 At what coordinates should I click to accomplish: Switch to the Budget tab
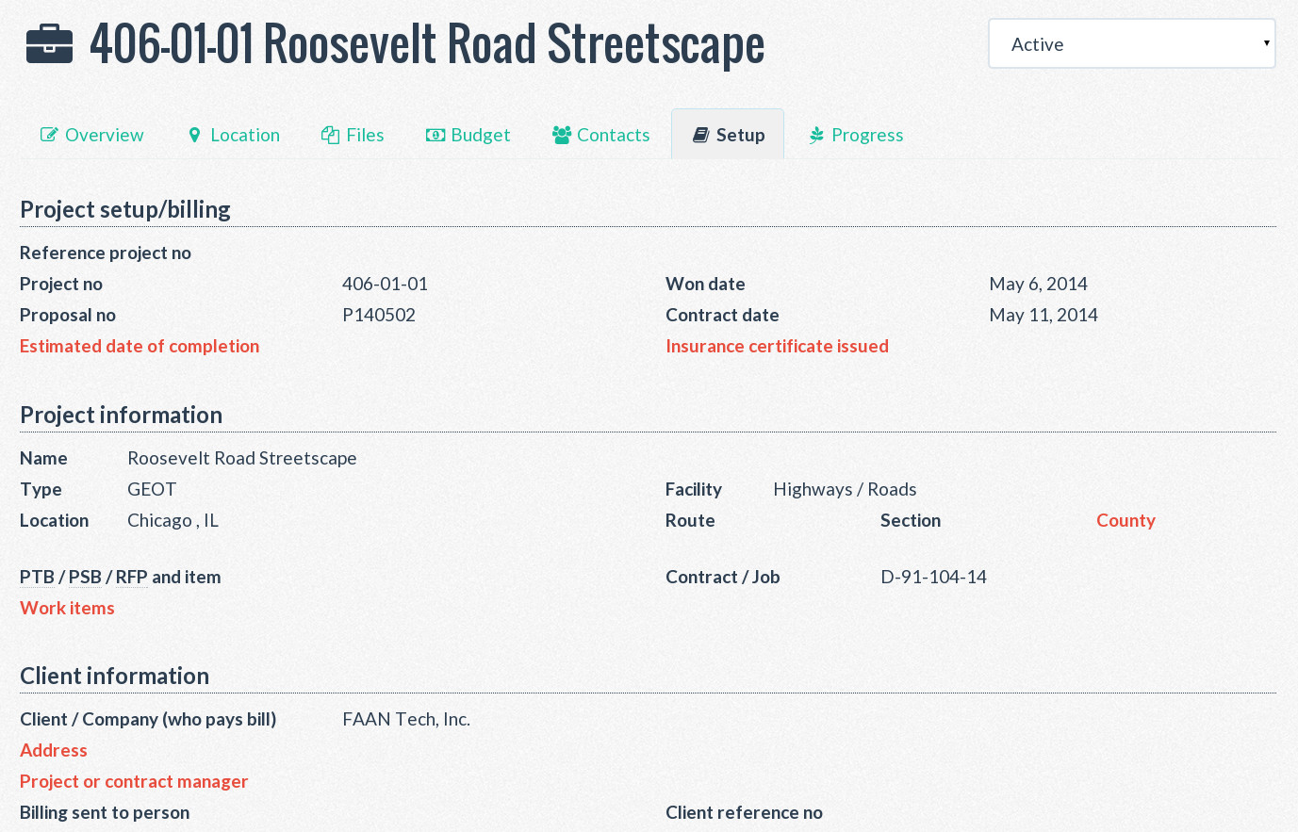click(x=480, y=135)
